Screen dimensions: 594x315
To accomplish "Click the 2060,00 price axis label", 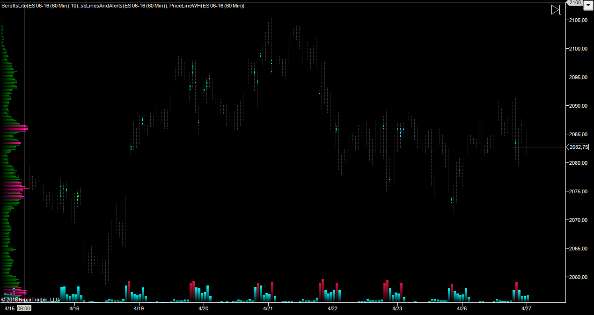I will [579, 277].
